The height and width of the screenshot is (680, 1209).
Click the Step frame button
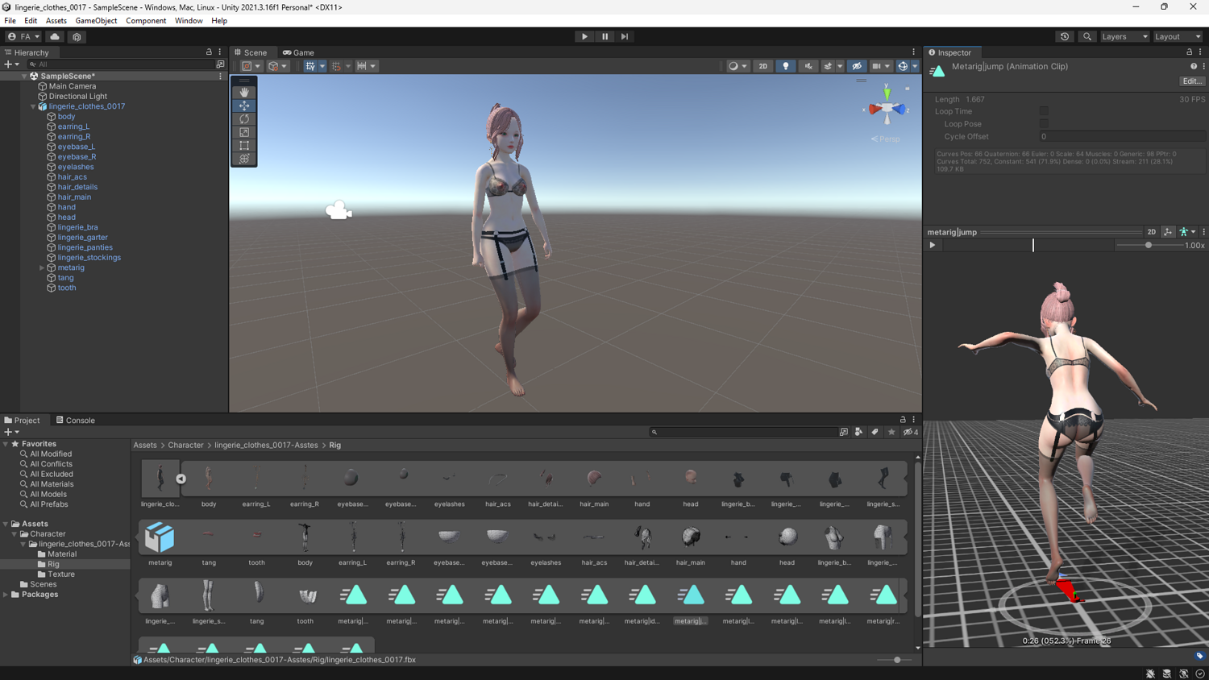point(625,36)
